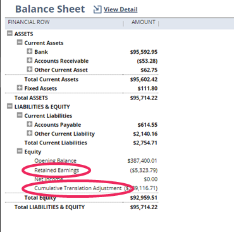Click the Total LIABILITIES & EQUITY label
This screenshot has height=232, width=234.
point(49,207)
